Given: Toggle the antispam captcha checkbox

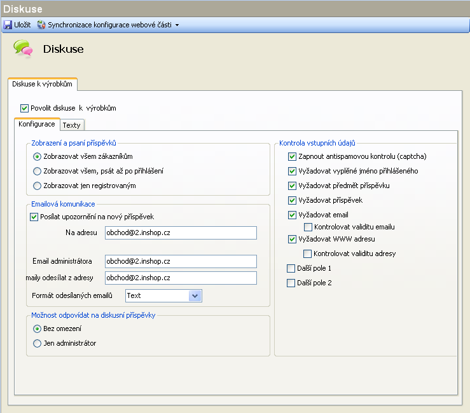Looking at the screenshot, I should pos(292,156).
